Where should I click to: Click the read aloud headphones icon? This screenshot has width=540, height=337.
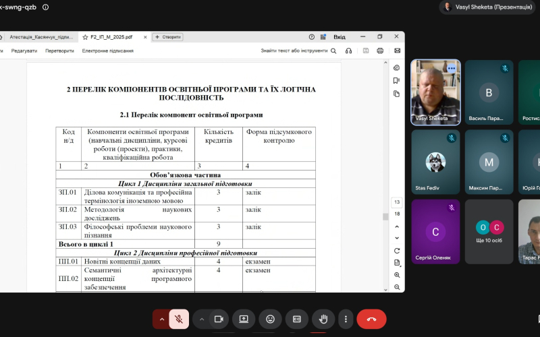pos(348,51)
